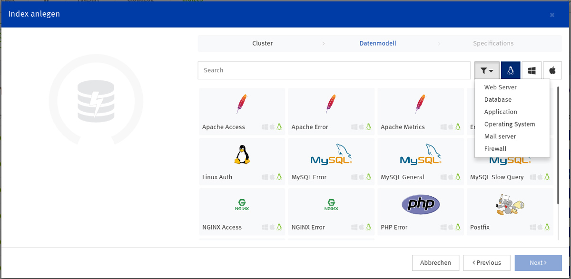Click the Apache Error label
571x279 pixels.
(x=310, y=127)
